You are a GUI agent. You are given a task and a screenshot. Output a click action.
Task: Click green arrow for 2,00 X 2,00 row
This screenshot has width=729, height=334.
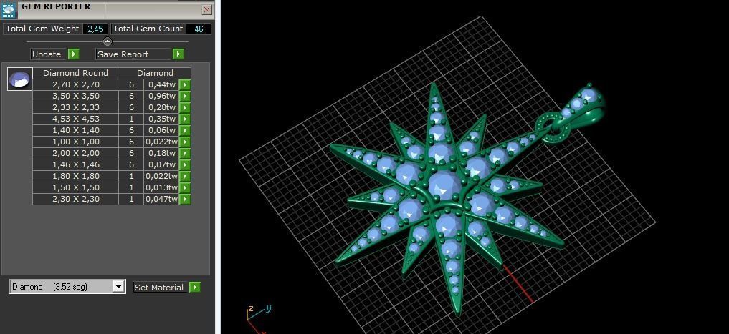point(185,154)
